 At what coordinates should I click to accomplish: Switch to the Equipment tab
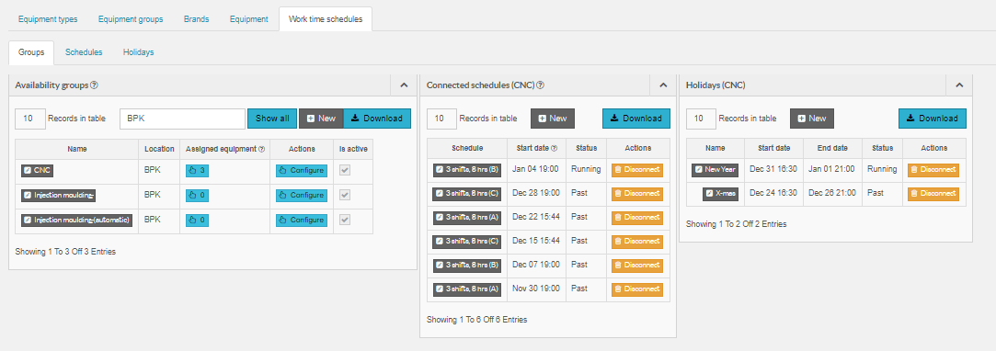(x=248, y=19)
